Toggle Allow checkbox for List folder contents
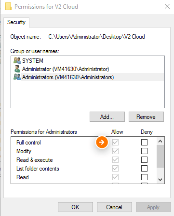 pyautogui.click(x=115, y=168)
